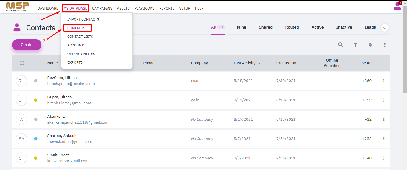Open the MY DATABASE dropdown menu

click(x=75, y=8)
